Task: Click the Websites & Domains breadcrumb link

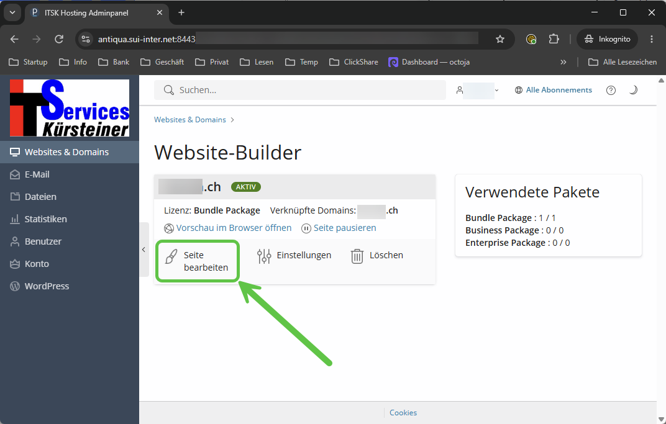Action: click(x=190, y=120)
